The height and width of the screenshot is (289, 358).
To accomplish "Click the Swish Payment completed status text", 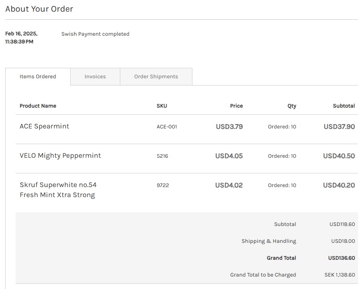I will pos(95,34).
